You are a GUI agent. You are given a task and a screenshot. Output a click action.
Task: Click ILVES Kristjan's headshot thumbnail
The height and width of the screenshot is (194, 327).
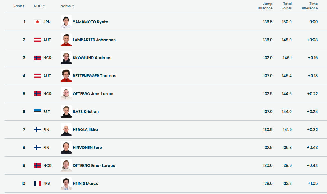pyautogui.click(x=66, y=112)
